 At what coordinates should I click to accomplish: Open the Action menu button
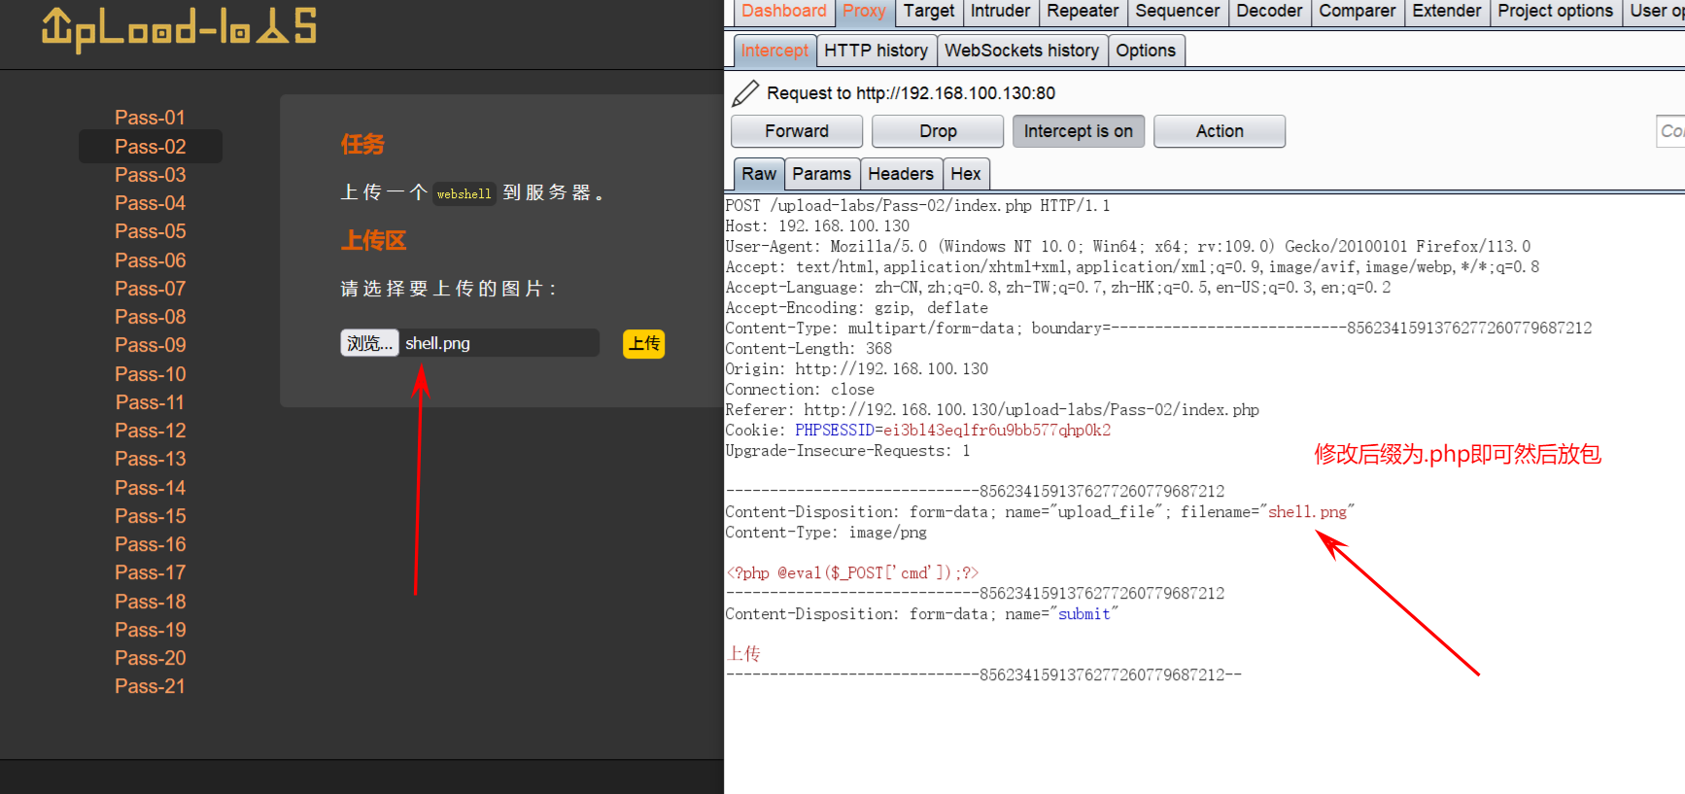pos(1220,131)
